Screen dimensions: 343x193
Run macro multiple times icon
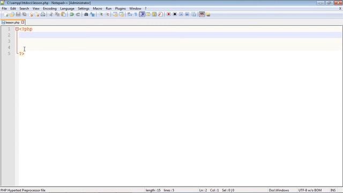click(187, 14)
